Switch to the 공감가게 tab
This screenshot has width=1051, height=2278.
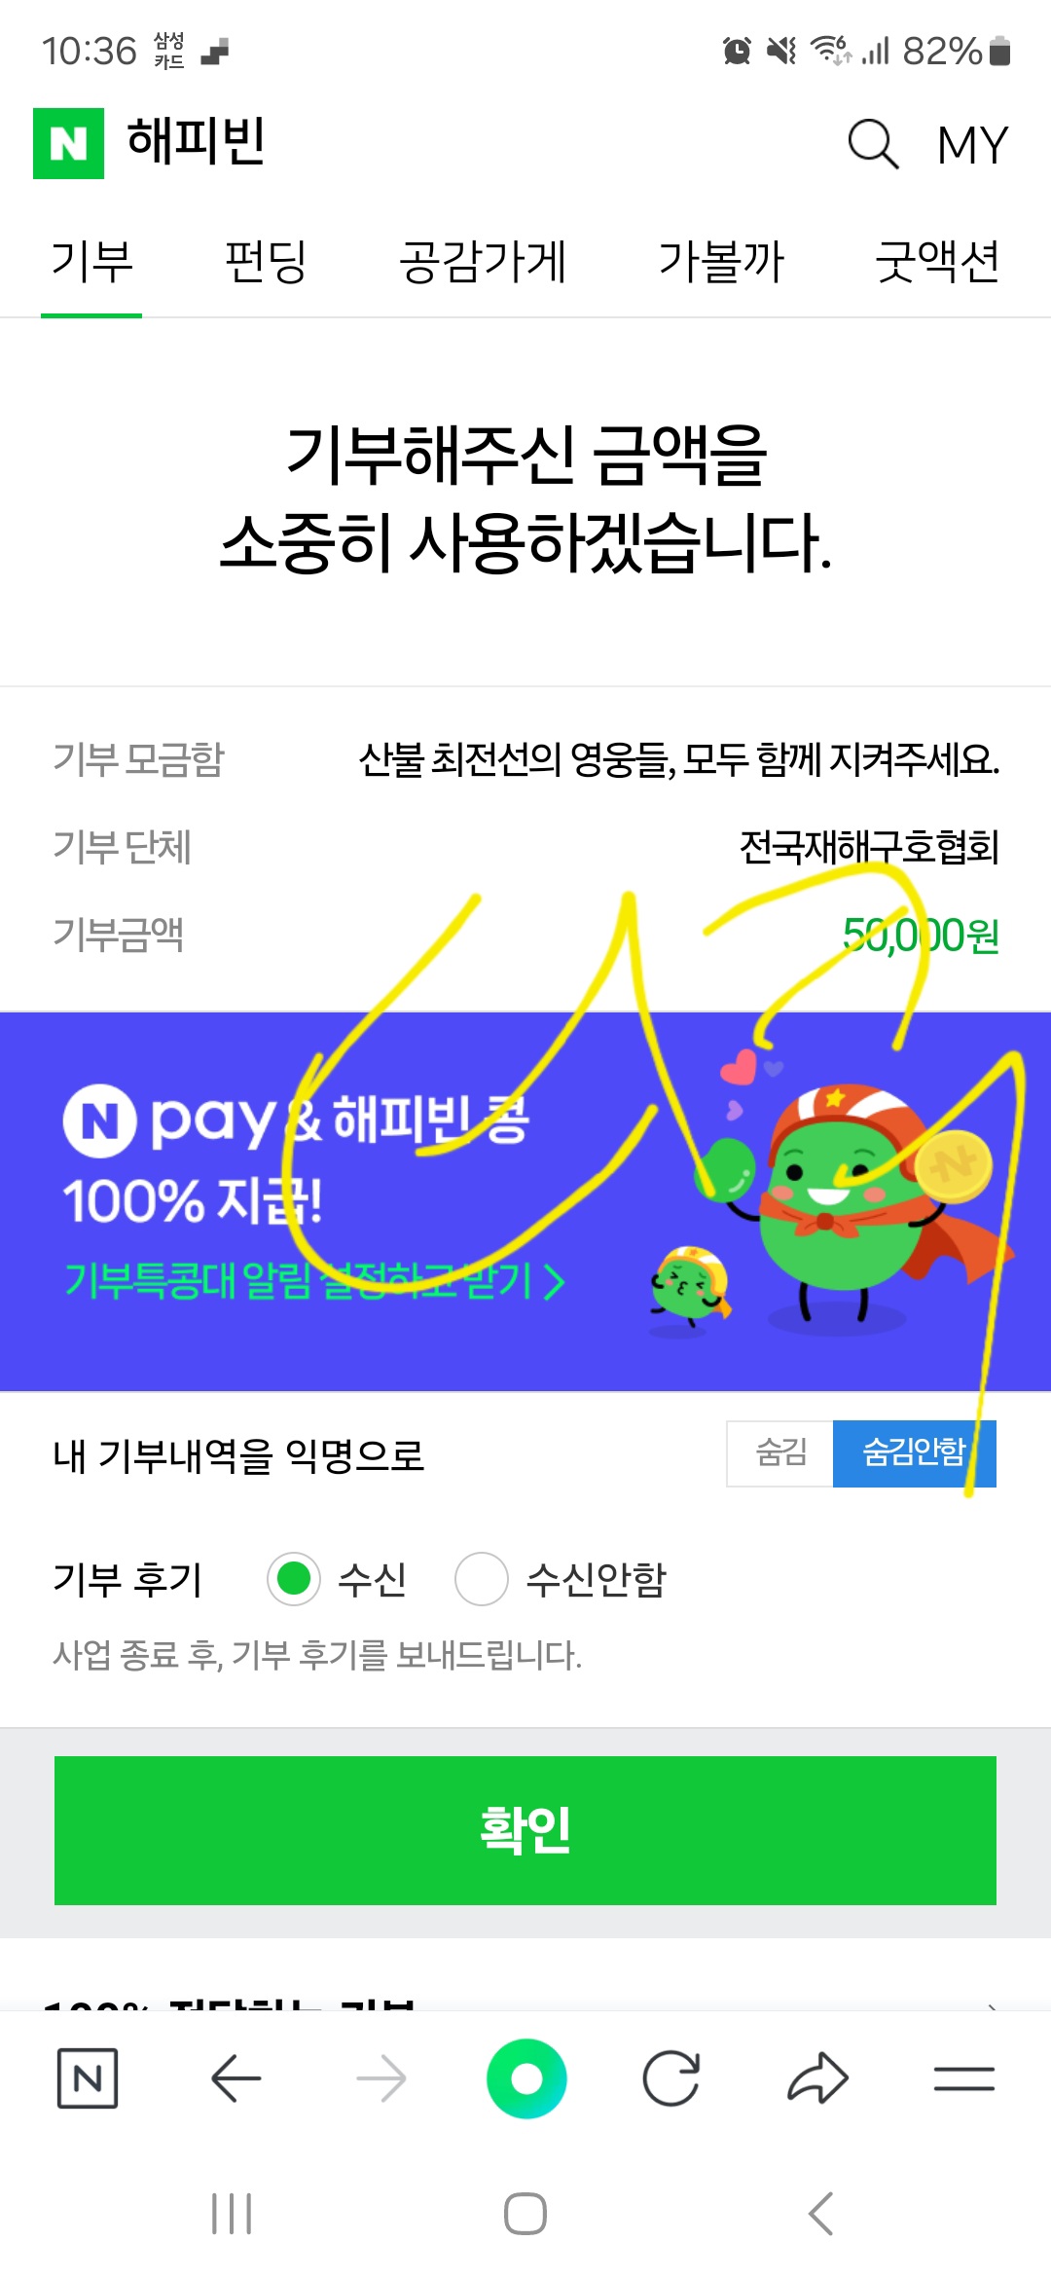click(x=483, y=262)
